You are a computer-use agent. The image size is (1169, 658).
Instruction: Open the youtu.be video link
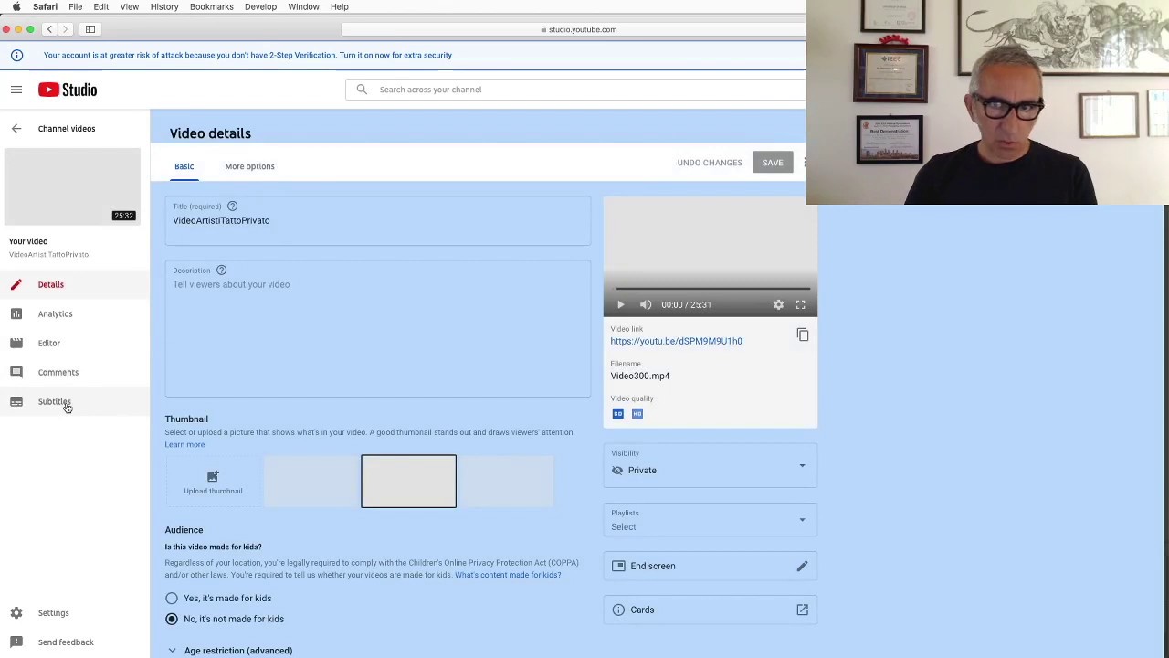tap(676, 341)
